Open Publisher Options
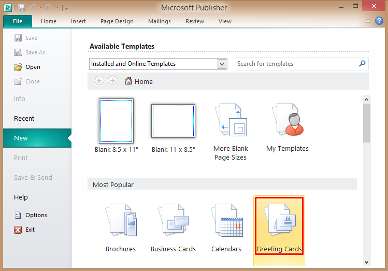Screen dimensions: 388x271 click(x=31, y=215)
